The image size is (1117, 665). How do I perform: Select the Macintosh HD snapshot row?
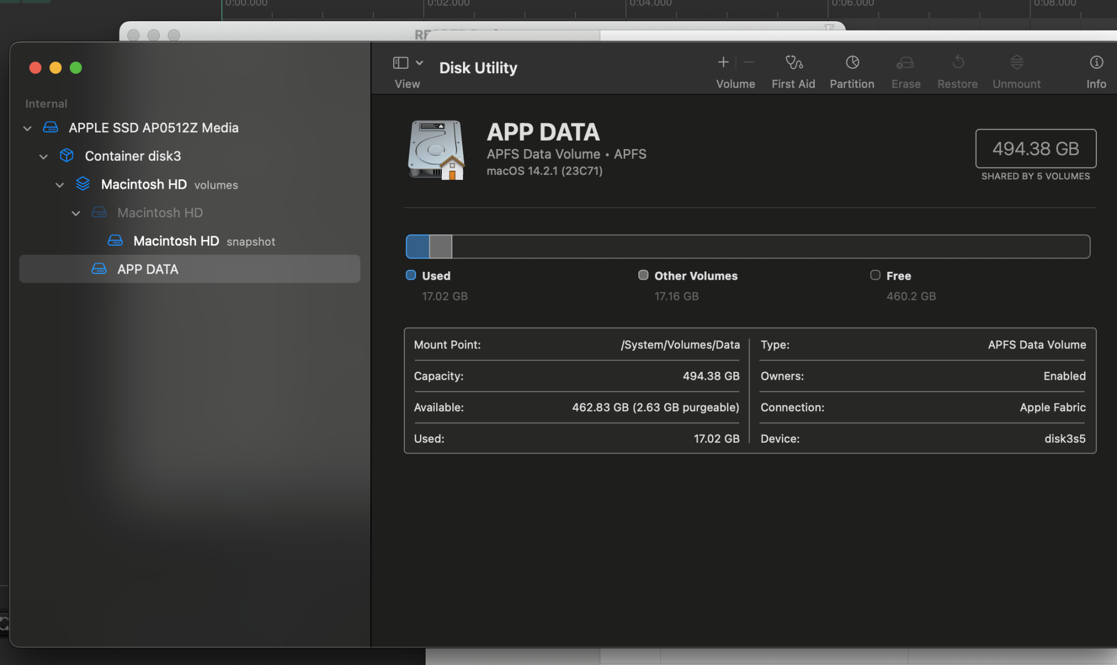(190, 241)
